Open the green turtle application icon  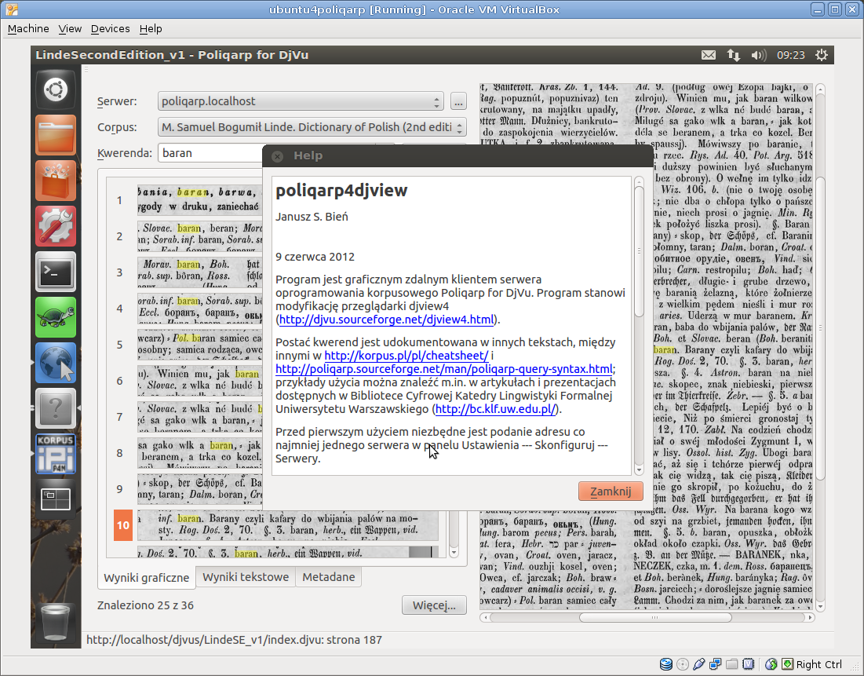click(x=56, y=317)
